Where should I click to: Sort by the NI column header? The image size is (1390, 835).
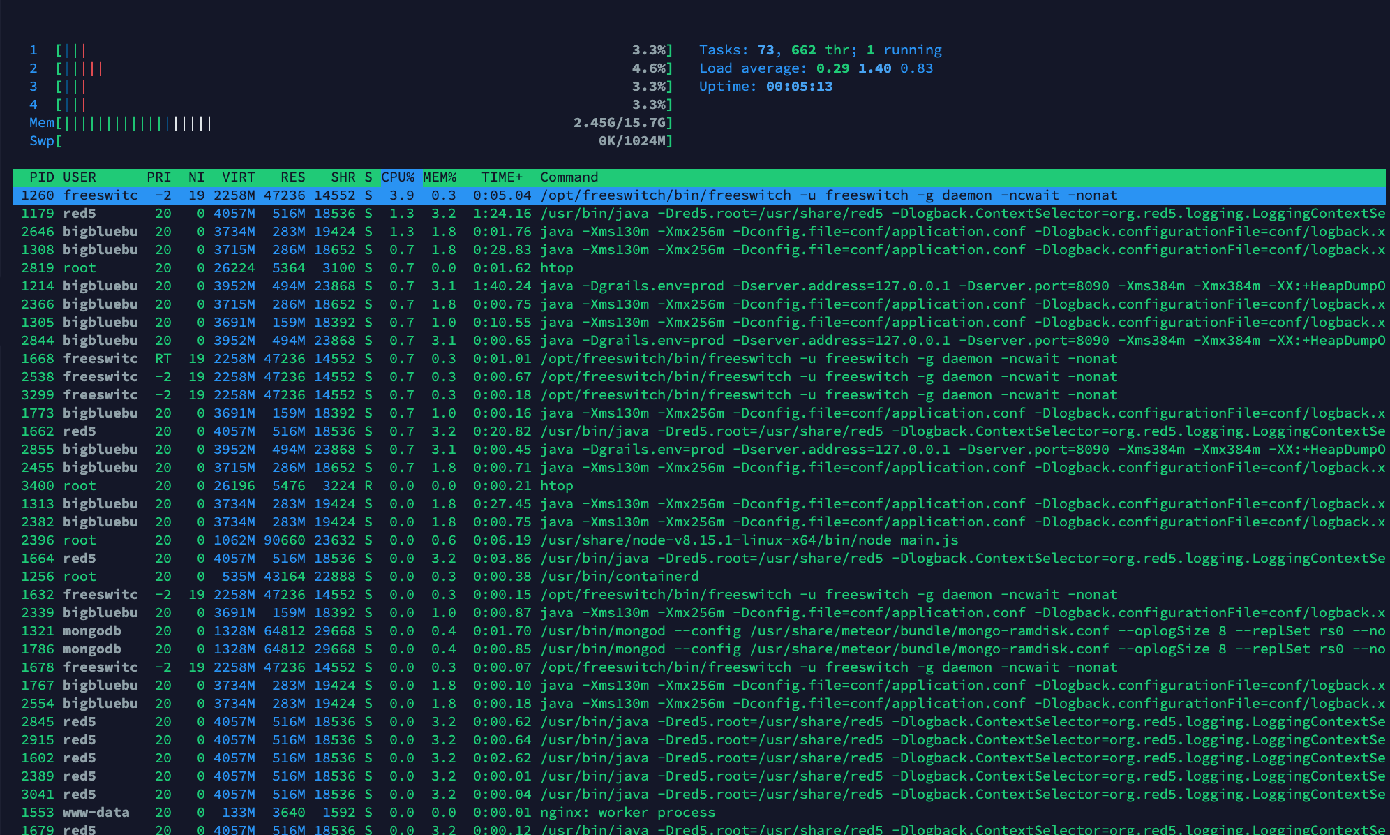point(196,177)
